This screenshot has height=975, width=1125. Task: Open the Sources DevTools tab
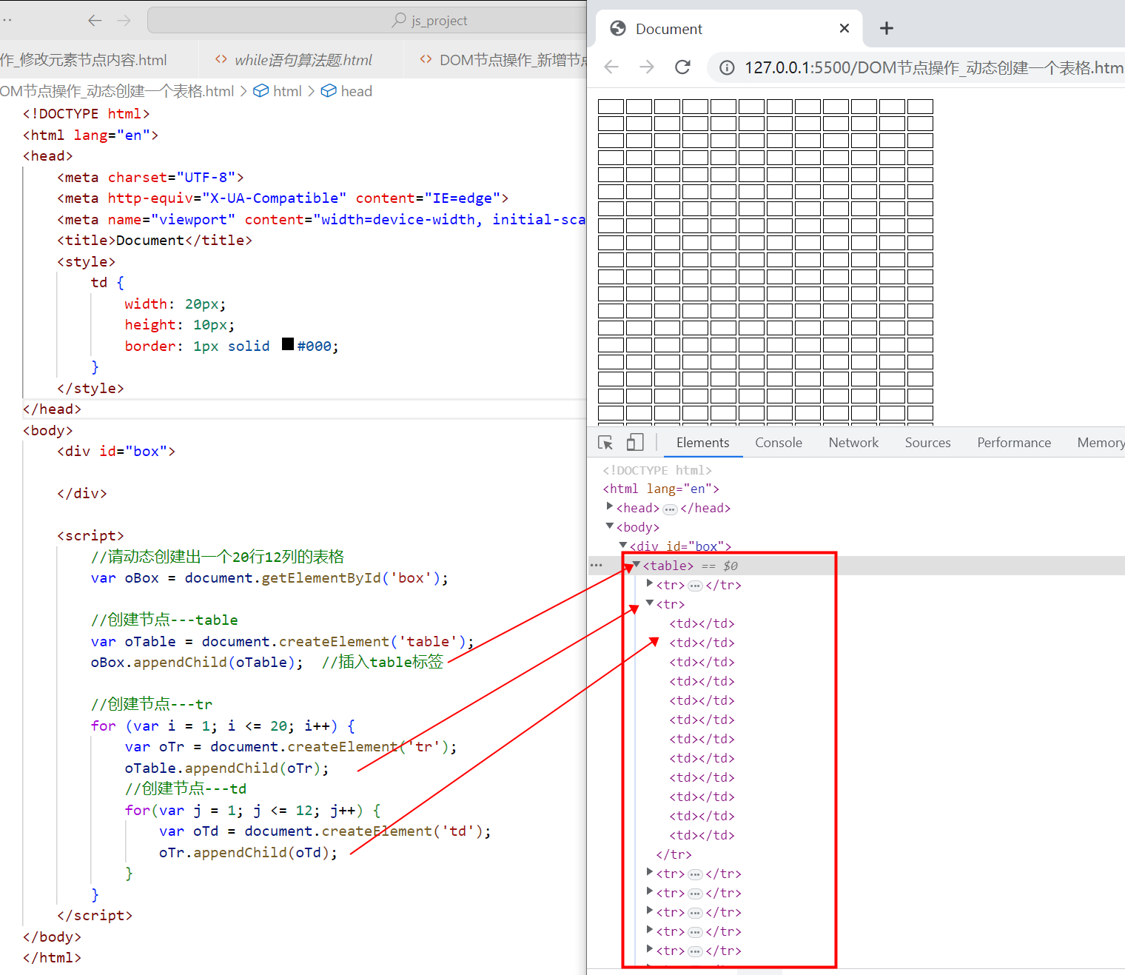927,443
